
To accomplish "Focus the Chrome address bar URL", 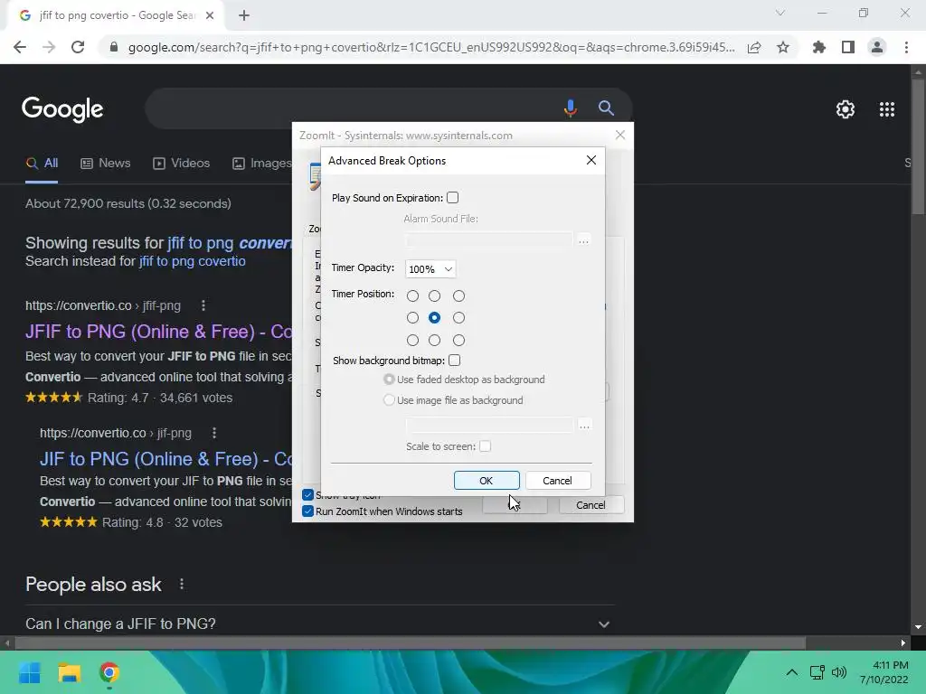I will coord(431,47).
